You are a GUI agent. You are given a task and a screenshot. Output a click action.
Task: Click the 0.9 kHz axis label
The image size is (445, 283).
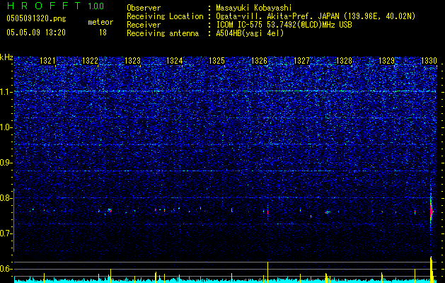tap(6, 163)
